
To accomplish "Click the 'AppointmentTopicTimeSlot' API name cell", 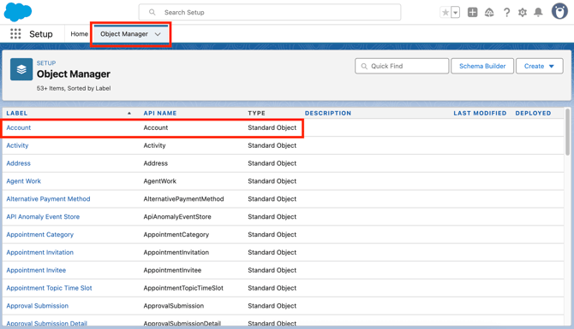I will pyautogui.click(x=183, y=288).
